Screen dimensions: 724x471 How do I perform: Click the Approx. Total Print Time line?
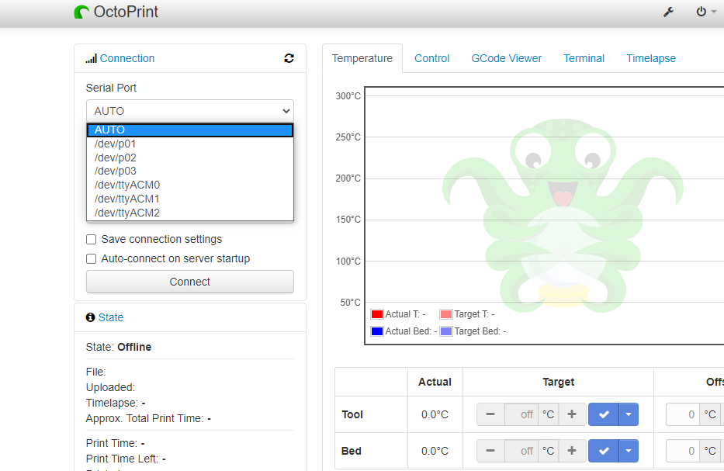(148, 418)
